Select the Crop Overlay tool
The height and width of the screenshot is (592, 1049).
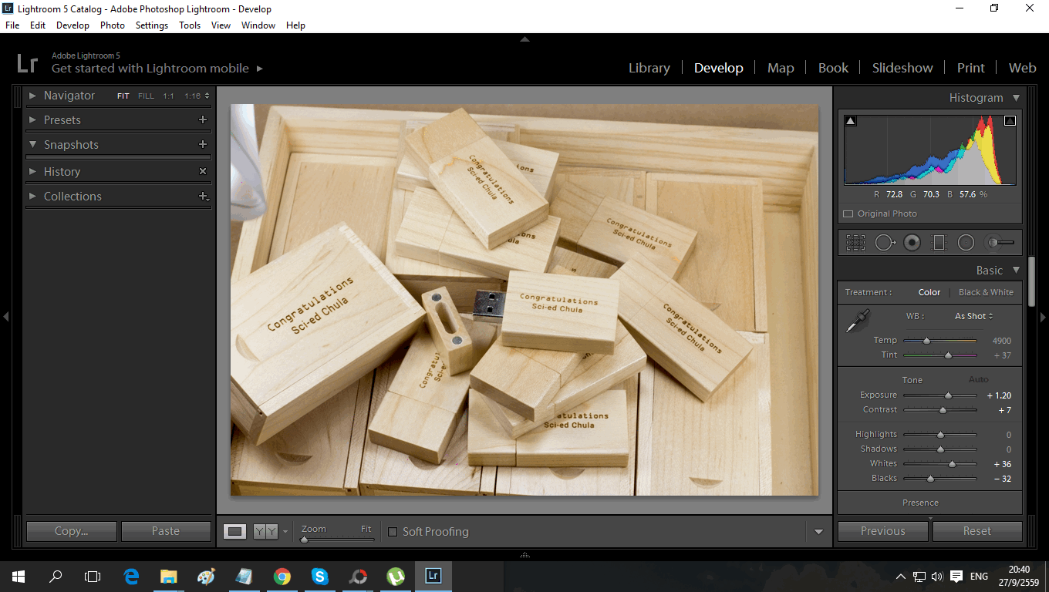coord(855,243)
